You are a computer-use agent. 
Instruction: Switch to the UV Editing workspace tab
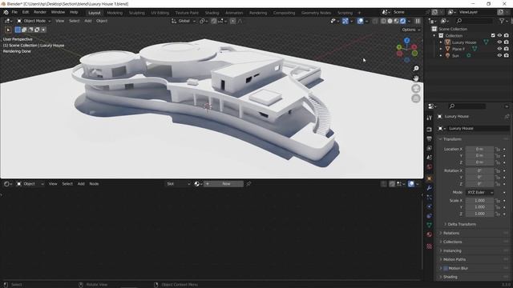(160, 13)
